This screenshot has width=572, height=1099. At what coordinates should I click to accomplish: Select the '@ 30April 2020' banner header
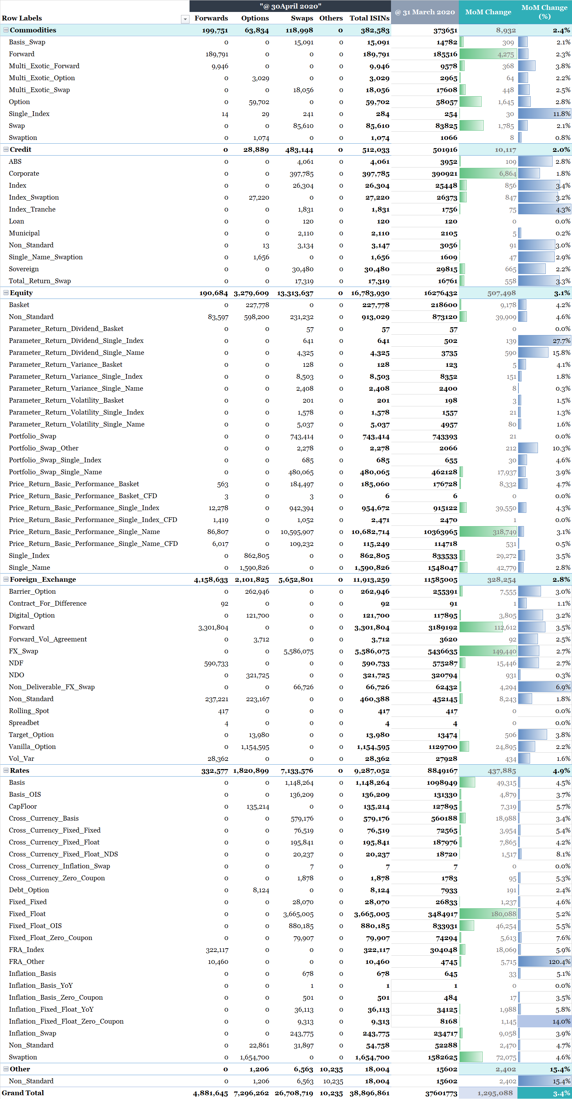coord(290,6)
